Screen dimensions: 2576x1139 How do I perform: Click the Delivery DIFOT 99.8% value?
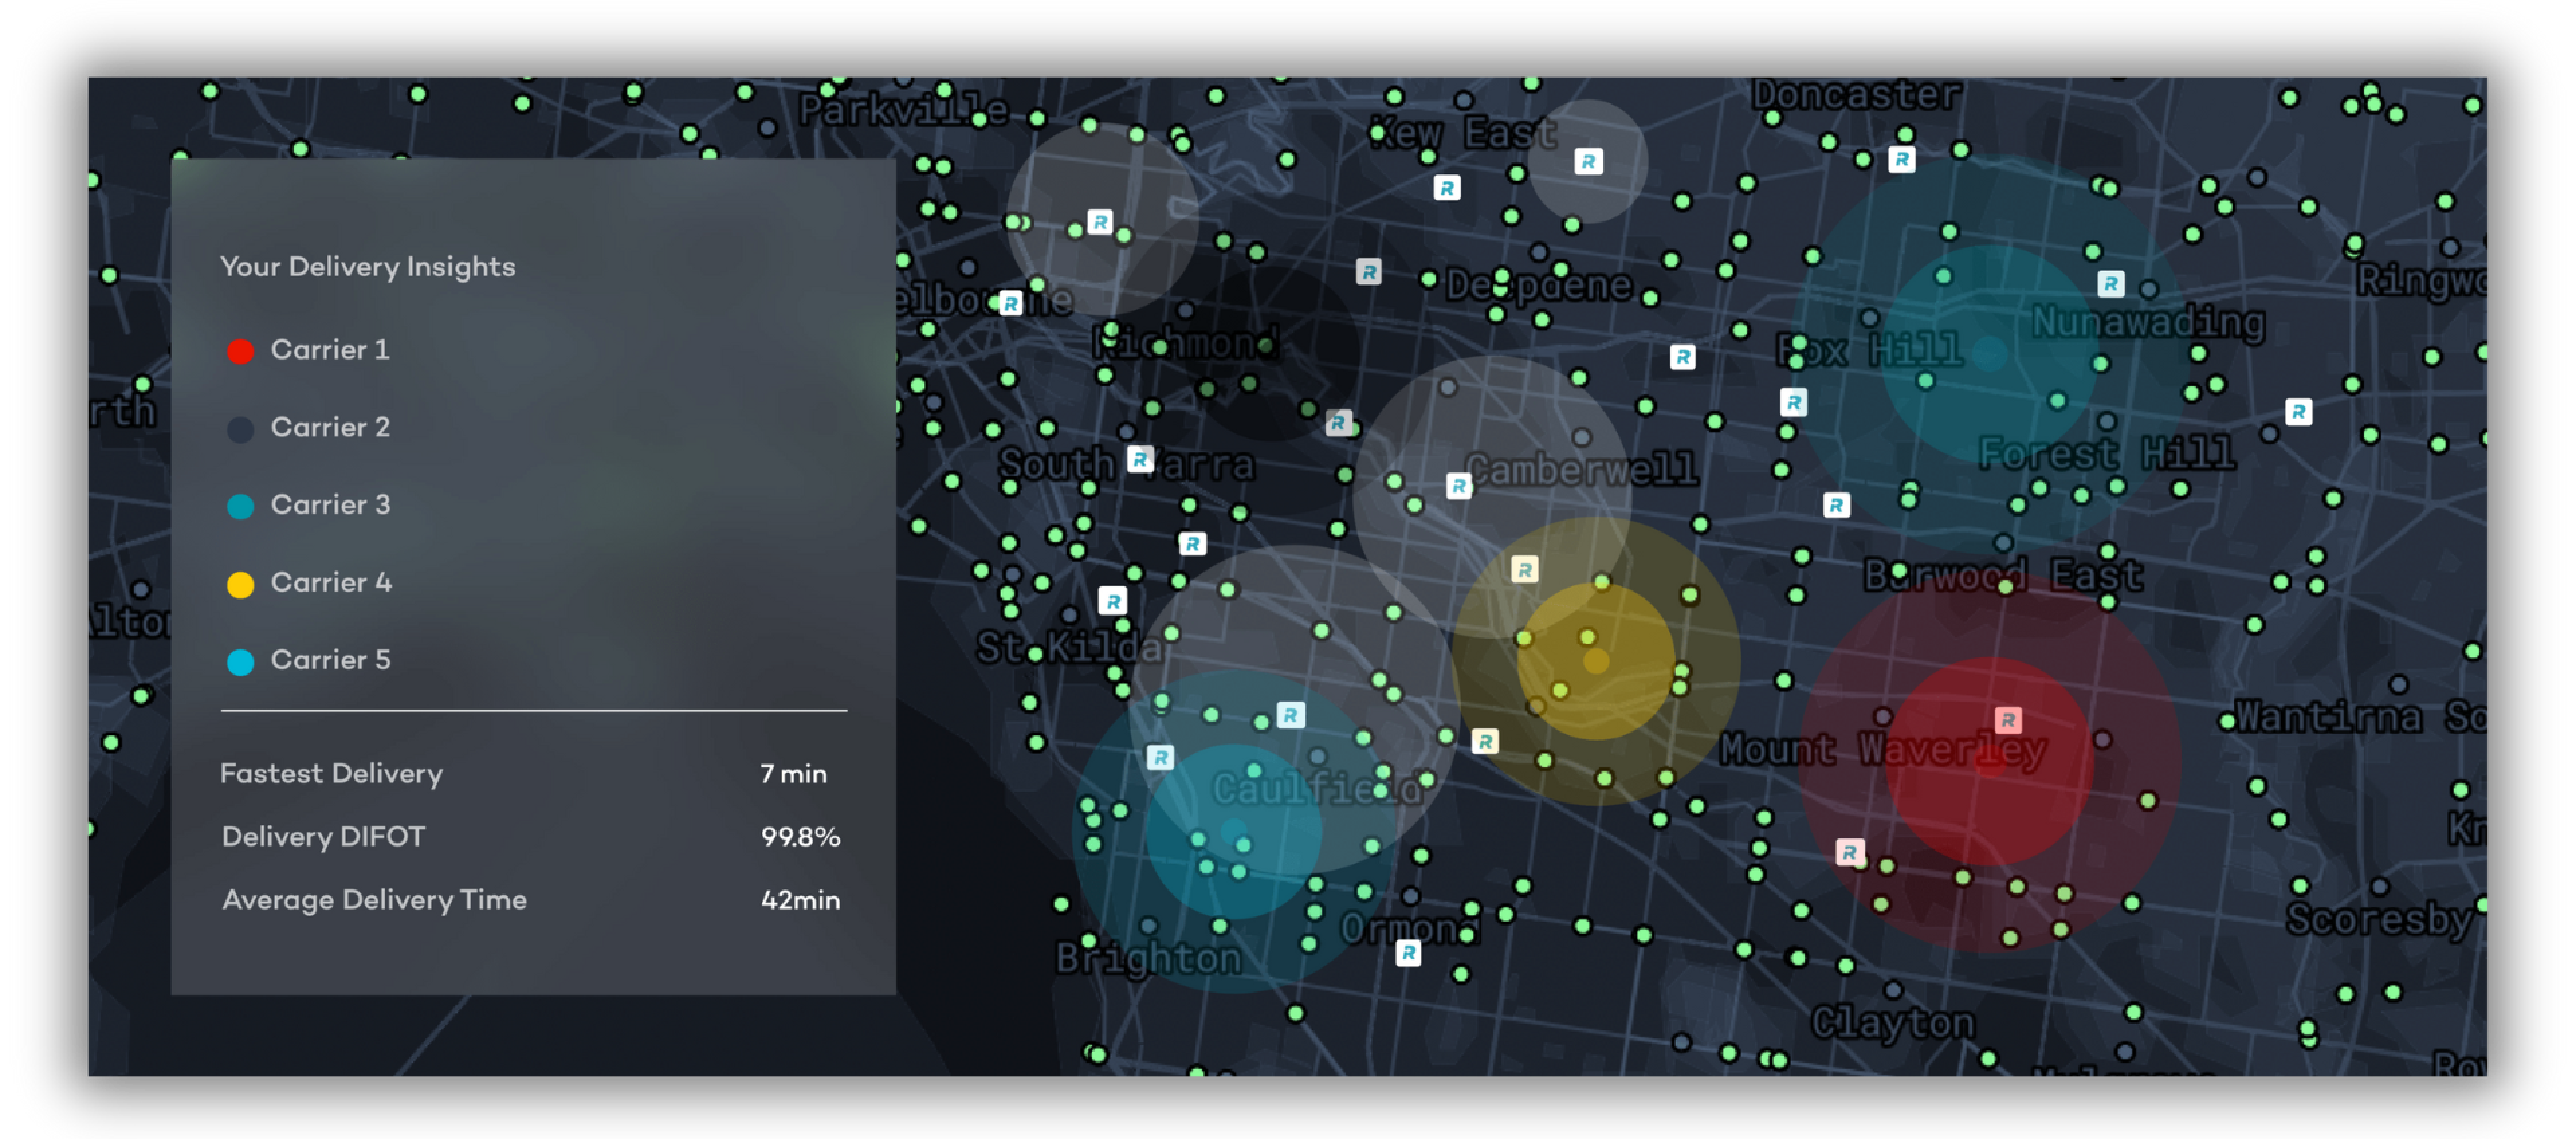[799, 837]
